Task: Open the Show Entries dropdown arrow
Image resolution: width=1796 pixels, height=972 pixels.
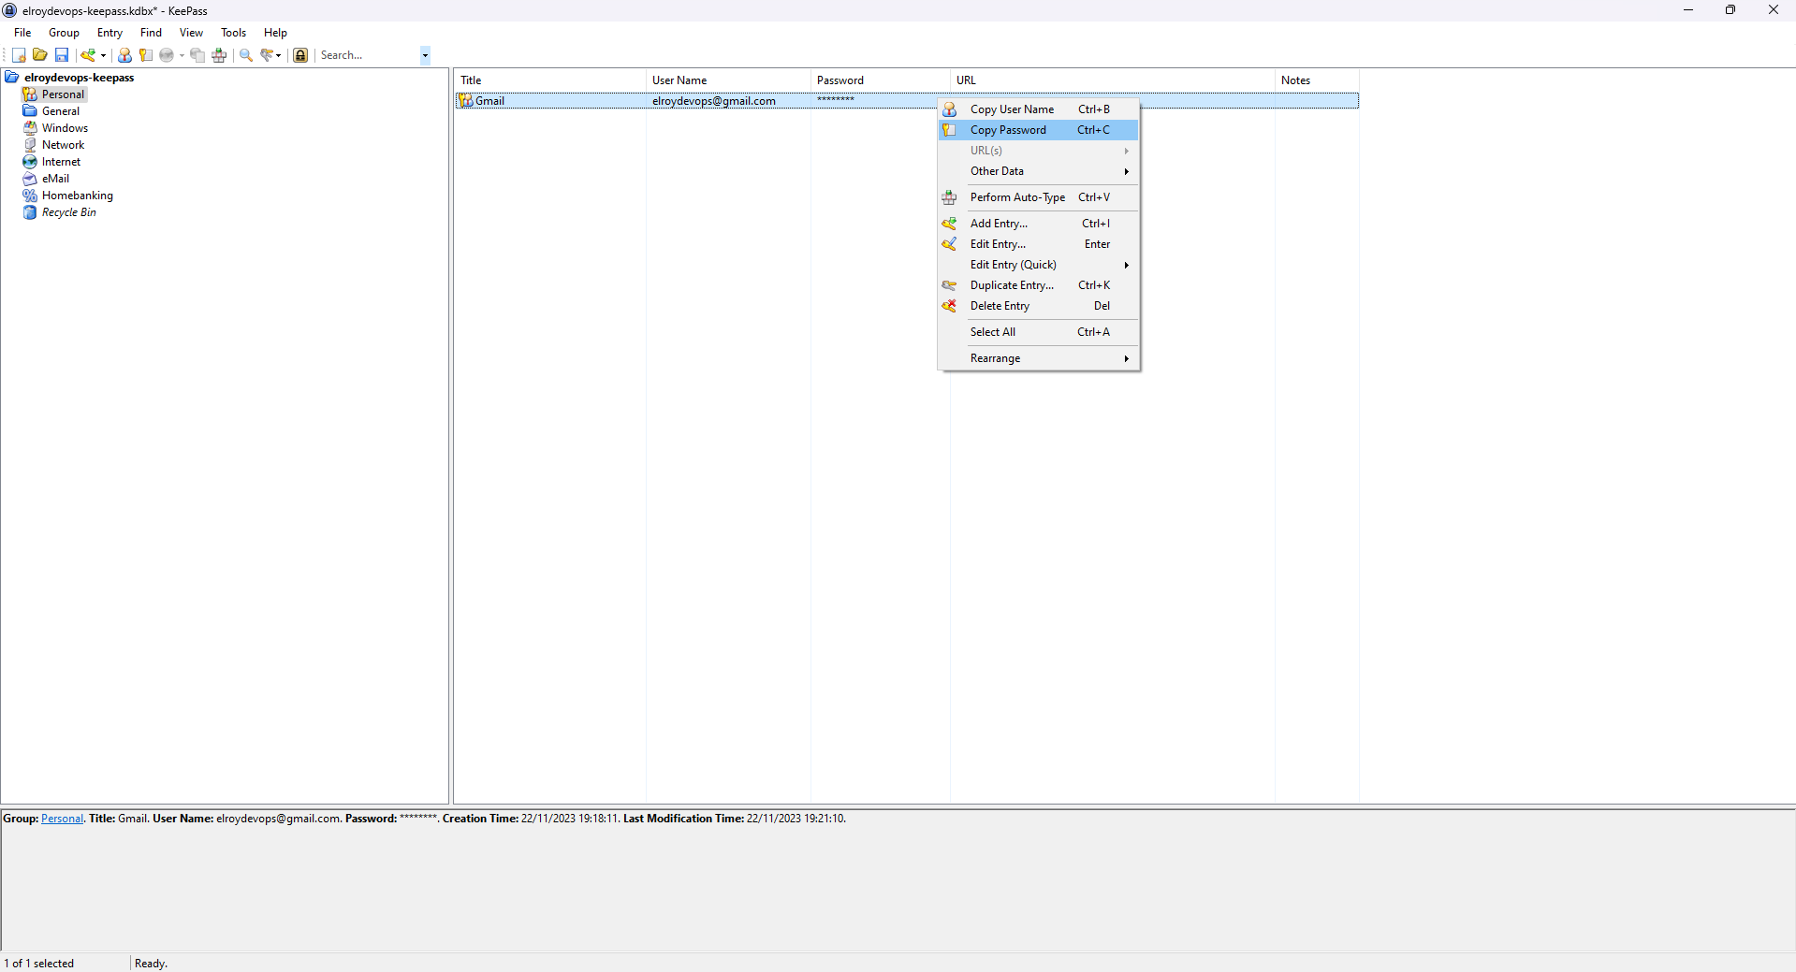Action: click(279, 55)
